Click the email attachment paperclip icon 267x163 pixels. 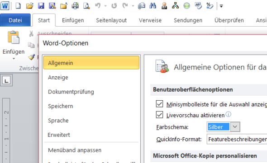[x=142, y=6]
